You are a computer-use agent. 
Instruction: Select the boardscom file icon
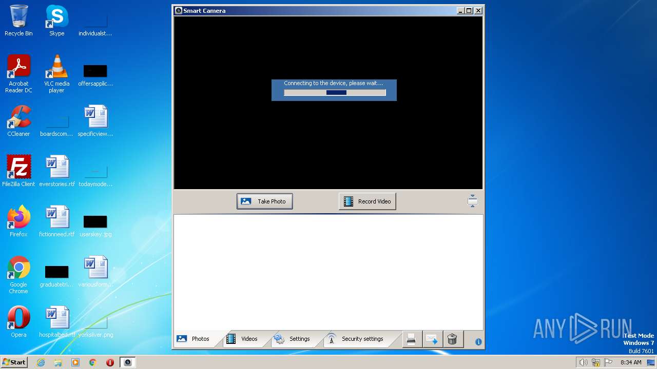coord(56,124)
